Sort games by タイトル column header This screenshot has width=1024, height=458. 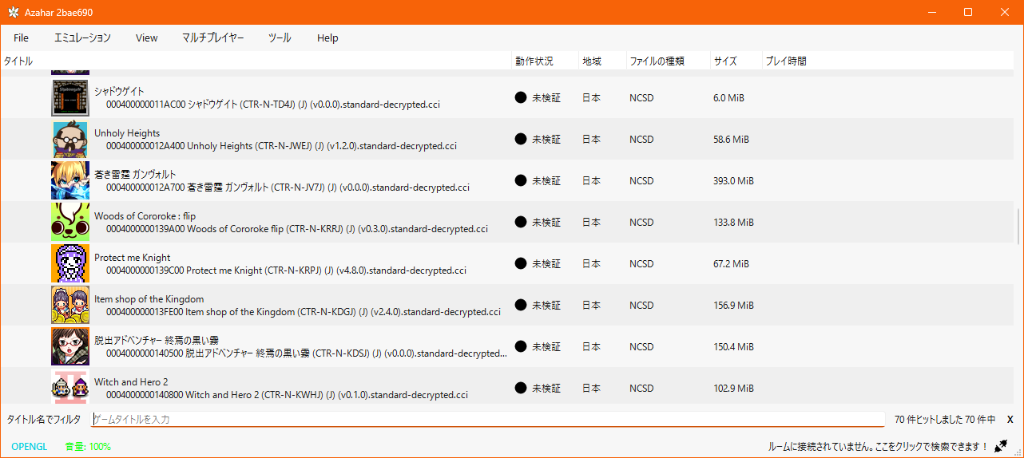19,61
